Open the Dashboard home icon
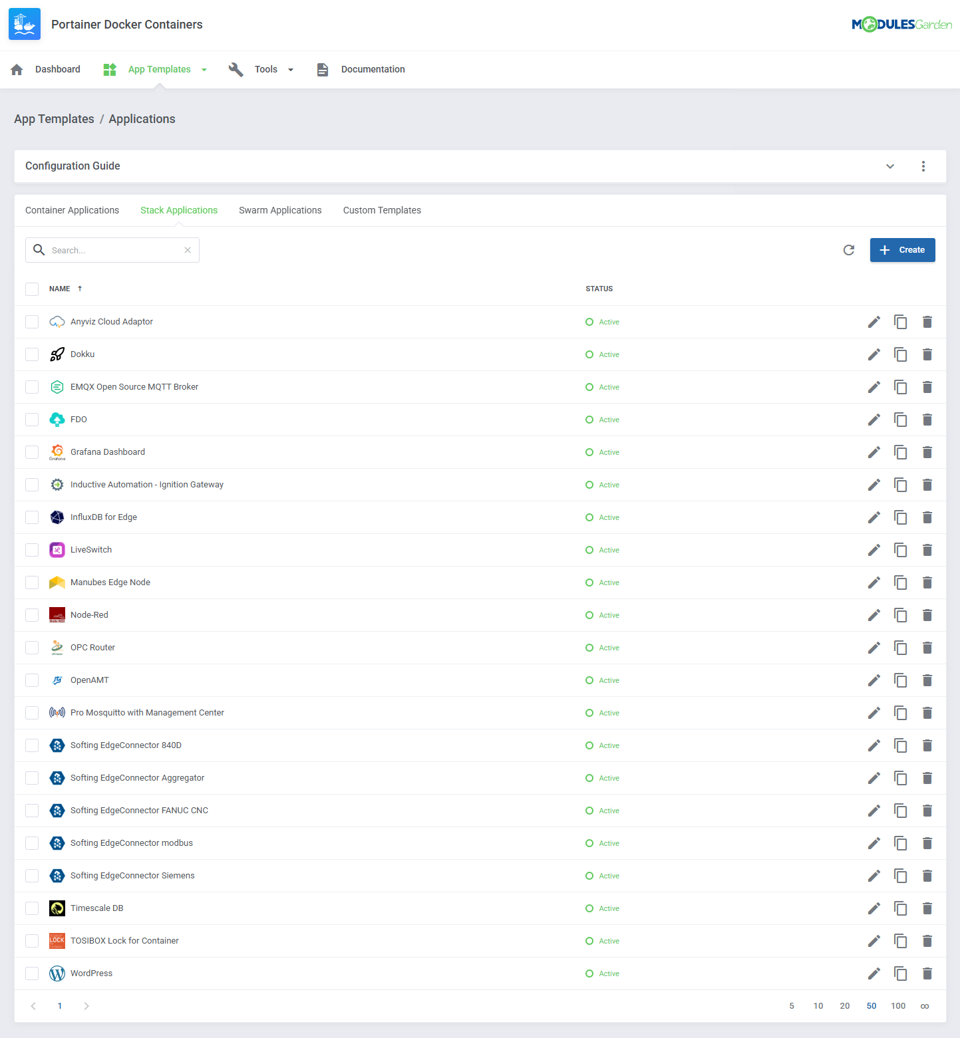The width and height of the screenshot is (960, 1038). 17,69
